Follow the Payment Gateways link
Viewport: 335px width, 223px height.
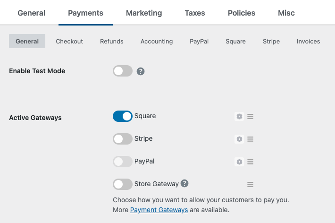[x=159, y=210]
